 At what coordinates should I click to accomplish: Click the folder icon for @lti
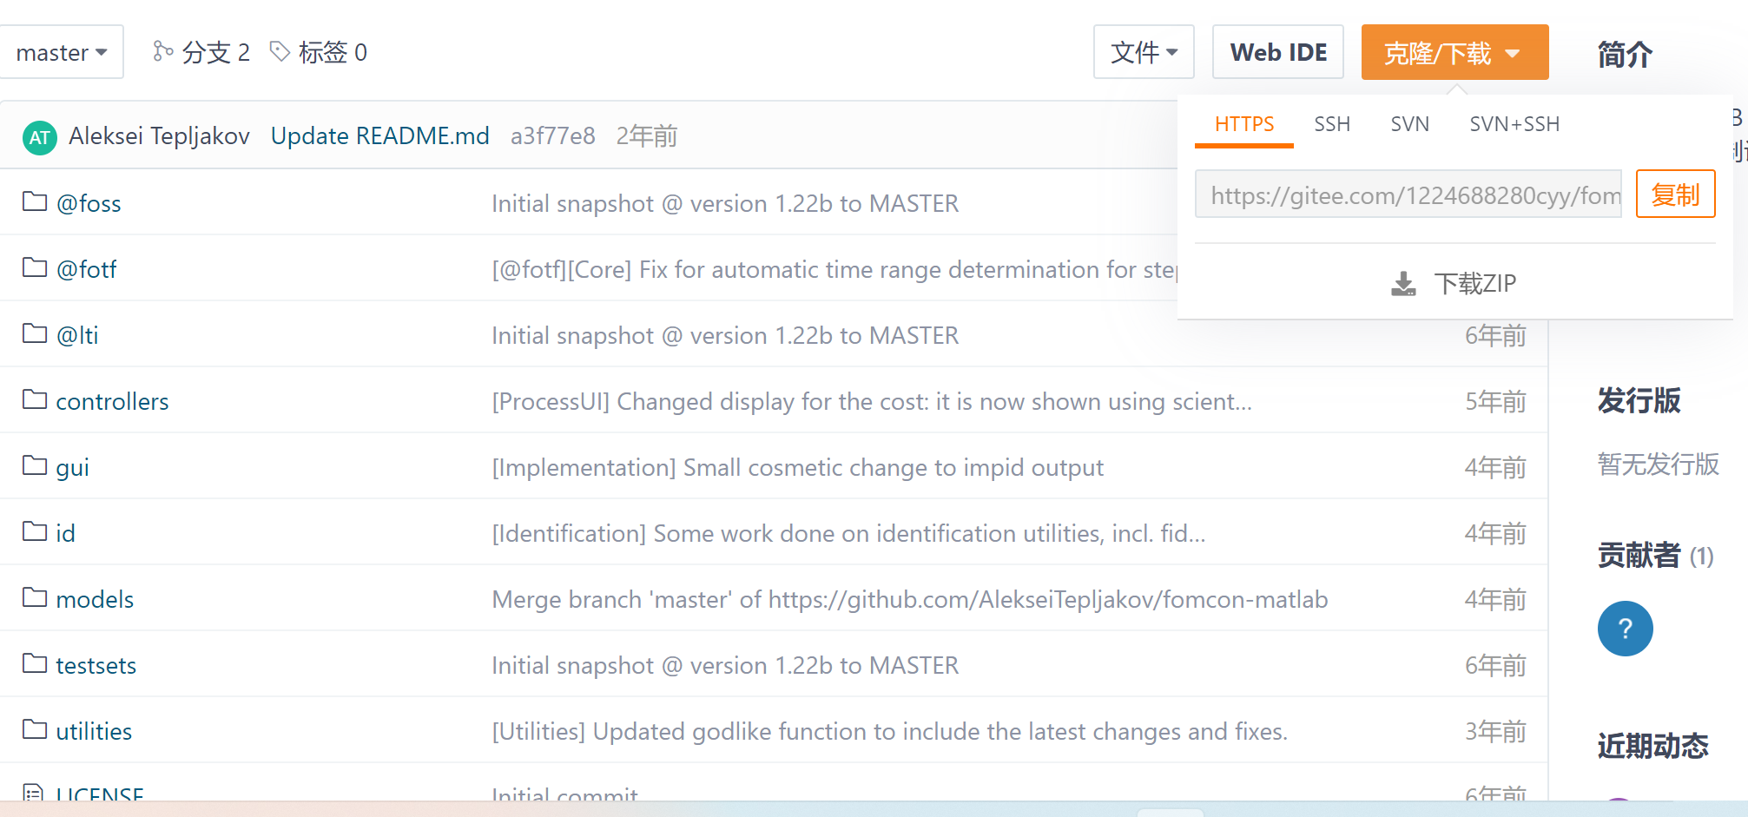[35, 333]
